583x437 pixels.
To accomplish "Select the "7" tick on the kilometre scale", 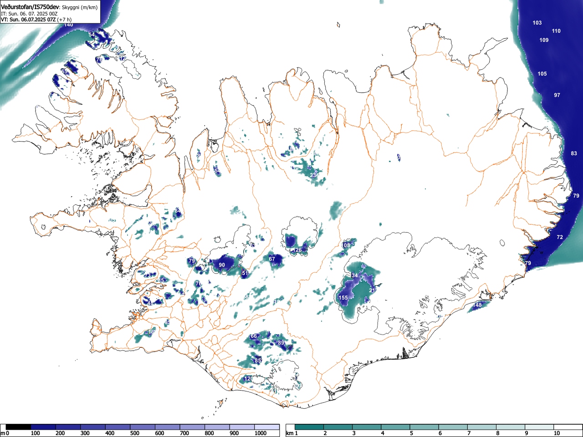I will tap(469, 433).
